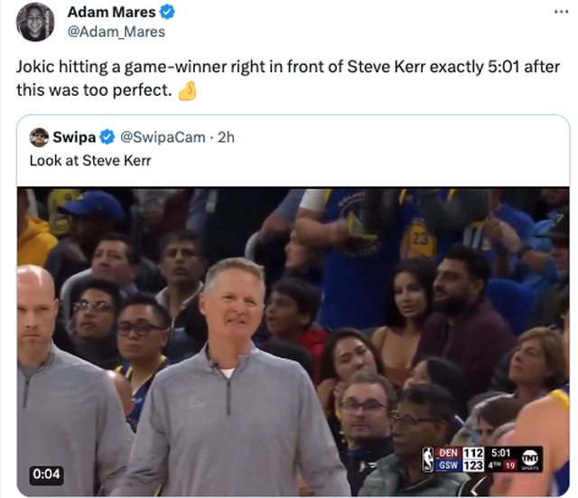
Task: Open the quoted tweet's 2h timestamp
Action: pos(226,137)
